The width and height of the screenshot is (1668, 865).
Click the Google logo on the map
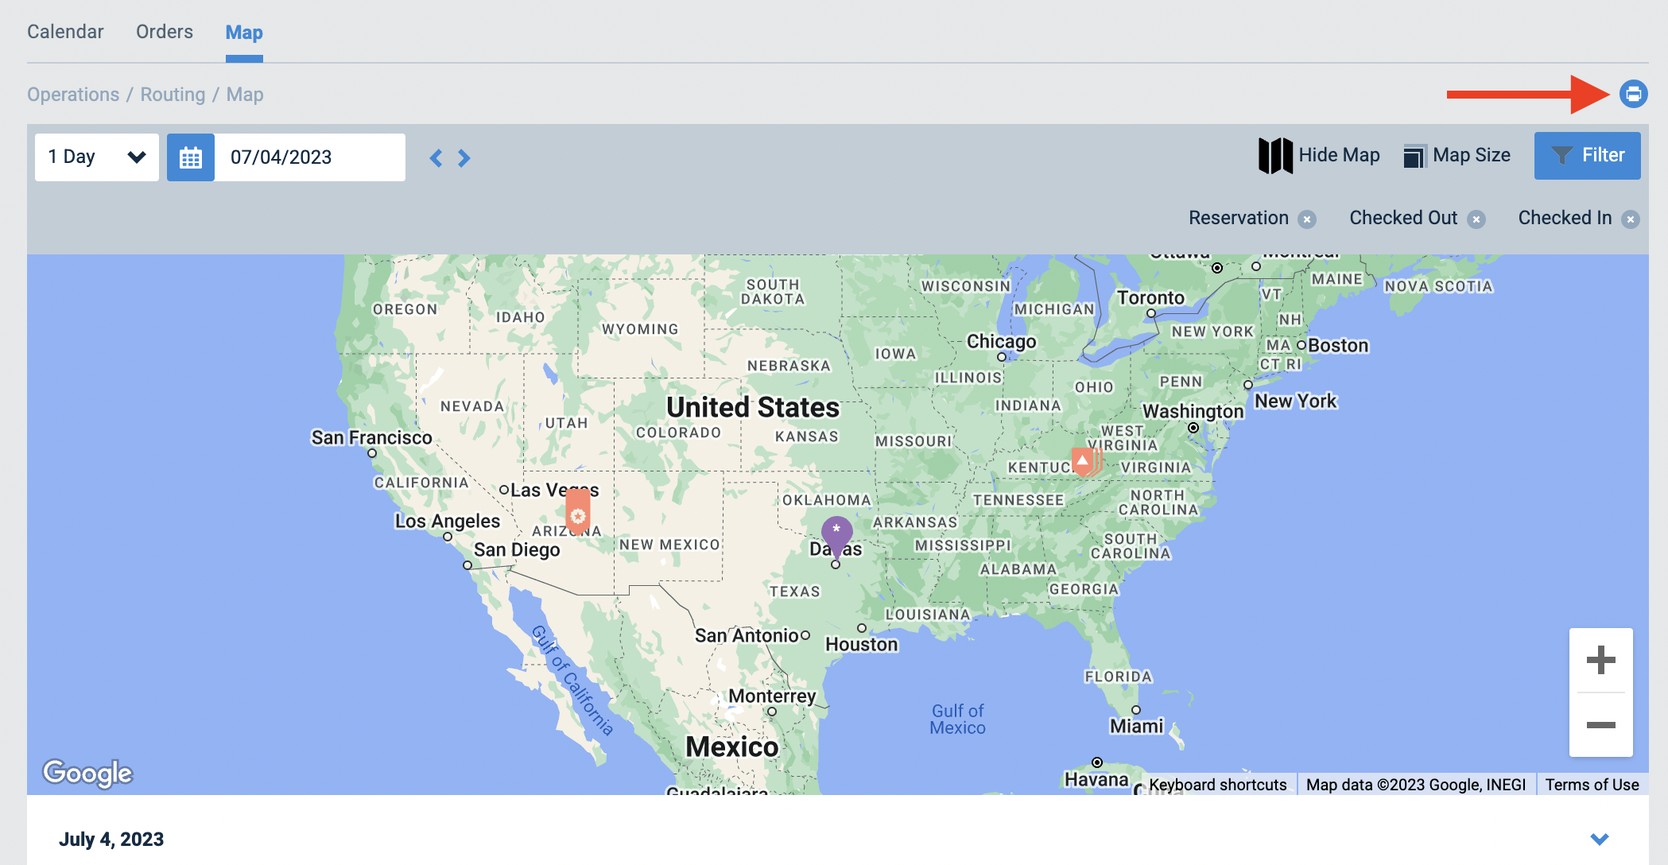click(87, 772)
